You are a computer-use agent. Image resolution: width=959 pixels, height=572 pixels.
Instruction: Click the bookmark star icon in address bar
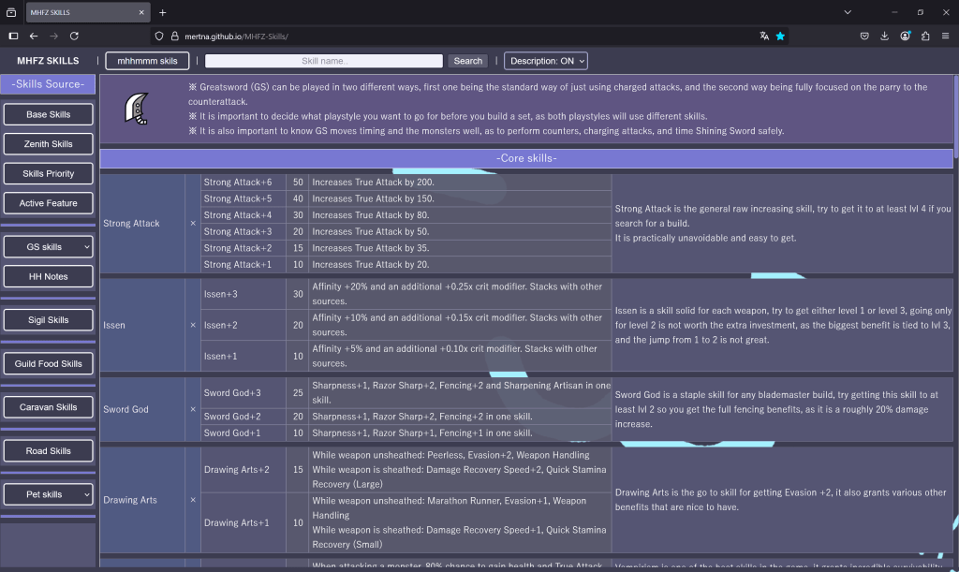(780, 36)
